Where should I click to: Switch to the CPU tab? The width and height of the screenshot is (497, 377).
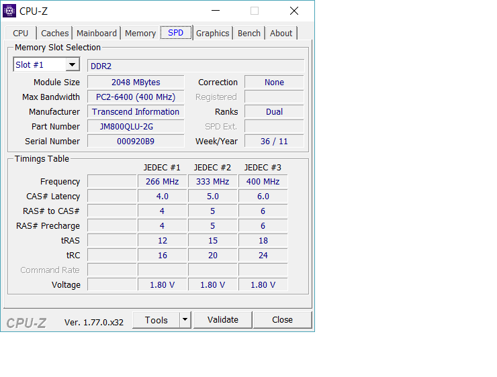pos(21,34)
